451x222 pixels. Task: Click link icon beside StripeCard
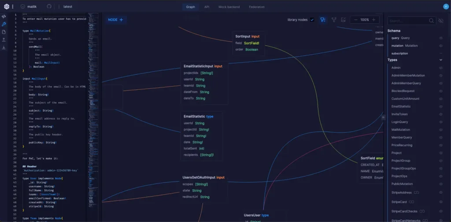point(411,202)
